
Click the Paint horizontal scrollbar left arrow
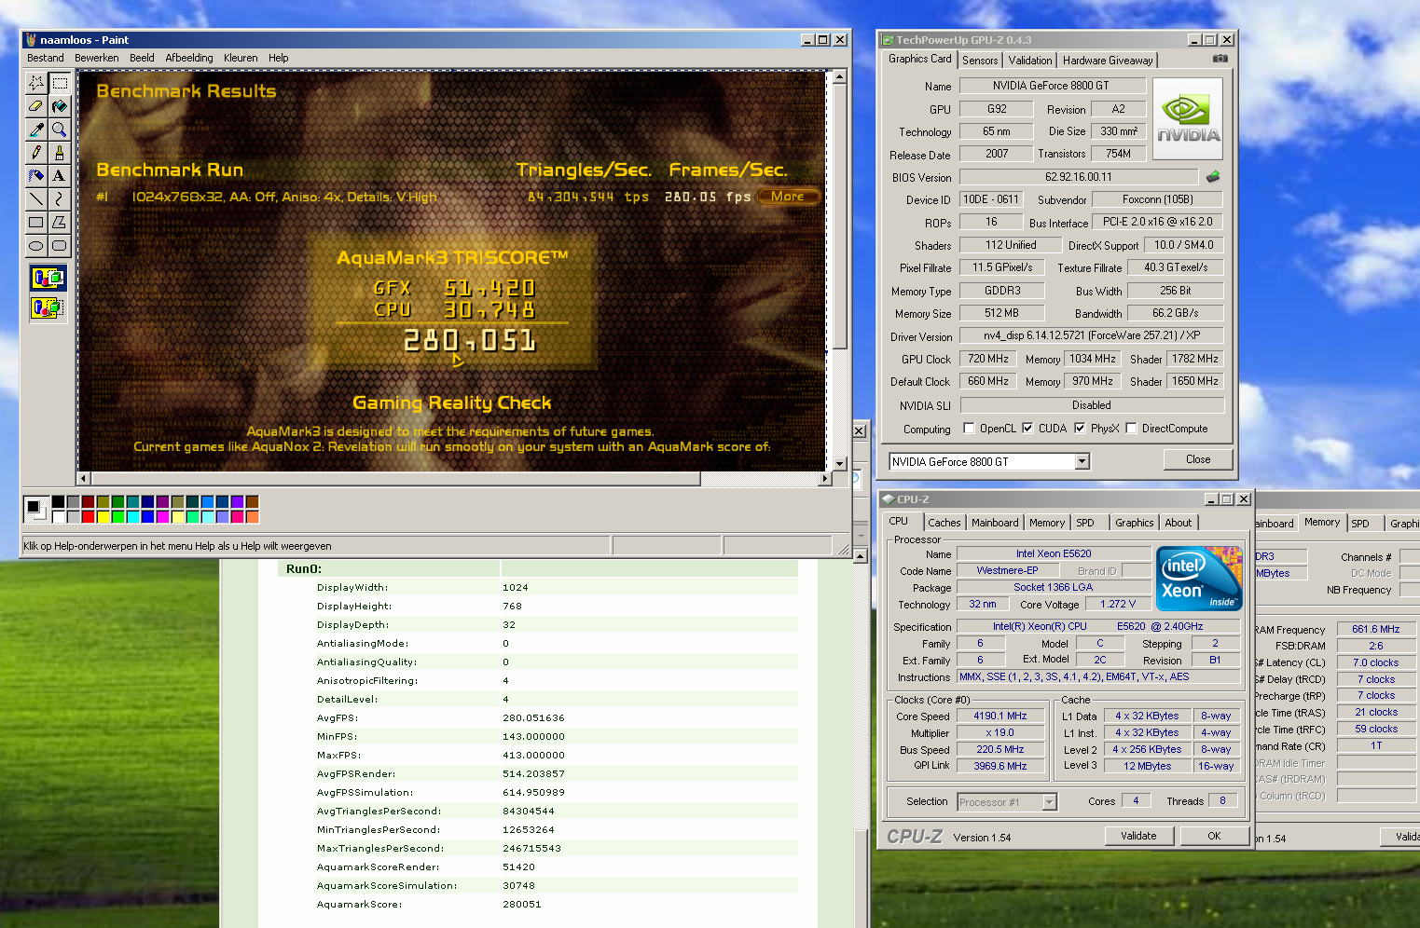(x=84, y=479)
